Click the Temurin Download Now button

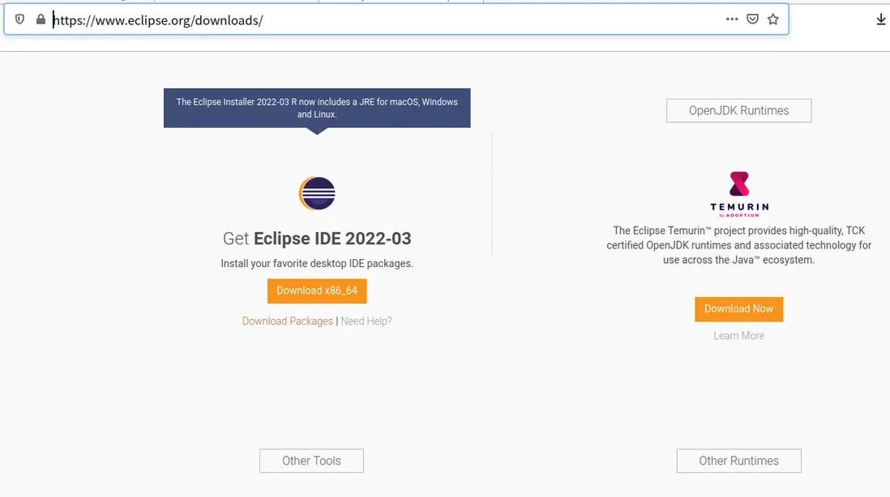[x=738, y=309]
